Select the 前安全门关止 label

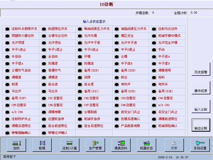coord(131,112)
